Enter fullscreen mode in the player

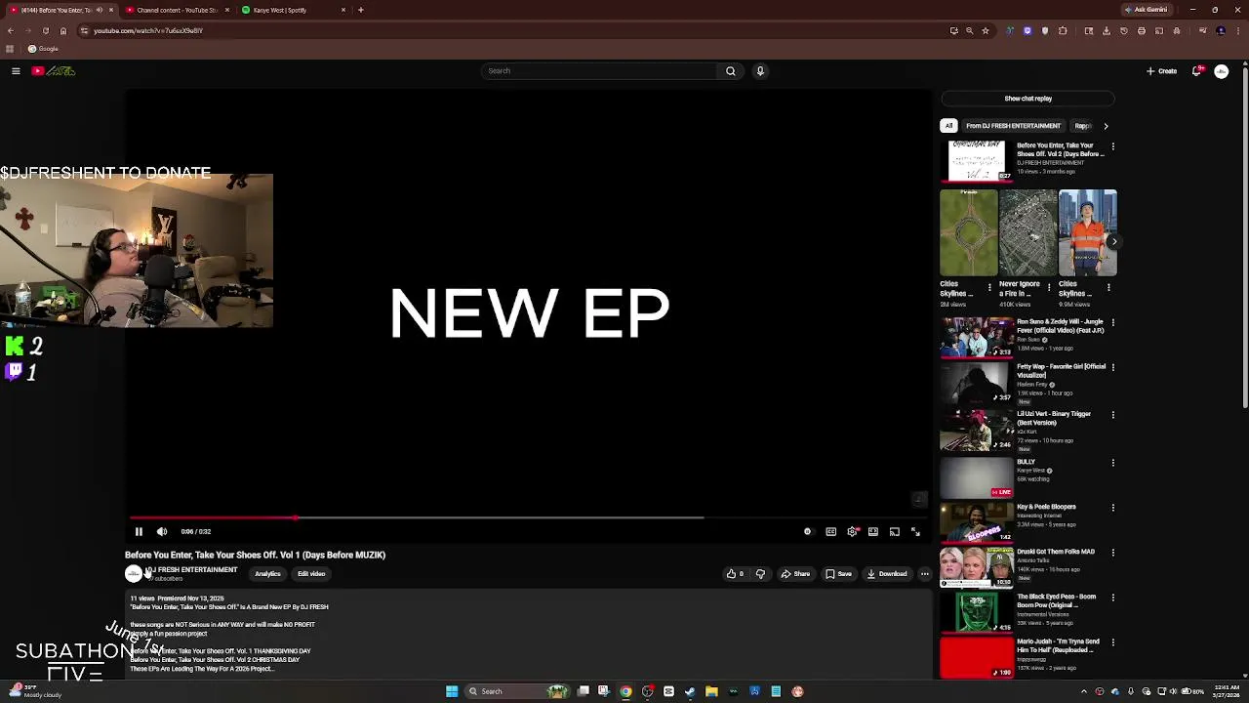[915, 532]
